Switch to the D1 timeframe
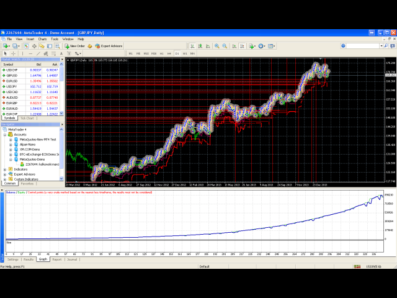Viewport: 397px width, 298px height. click(177, 53)
